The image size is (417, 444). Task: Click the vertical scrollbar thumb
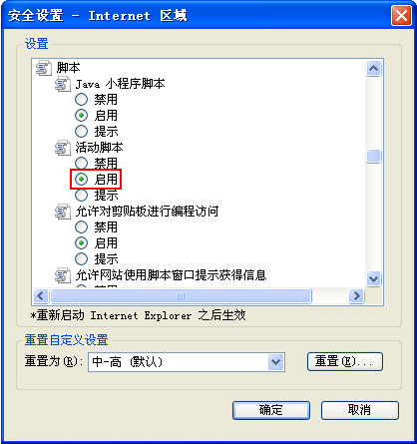pyautogui.click(x=374, y=156)
